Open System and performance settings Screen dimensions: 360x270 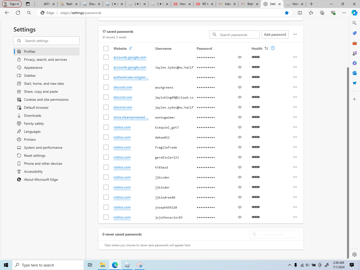[x=46, y=147]
